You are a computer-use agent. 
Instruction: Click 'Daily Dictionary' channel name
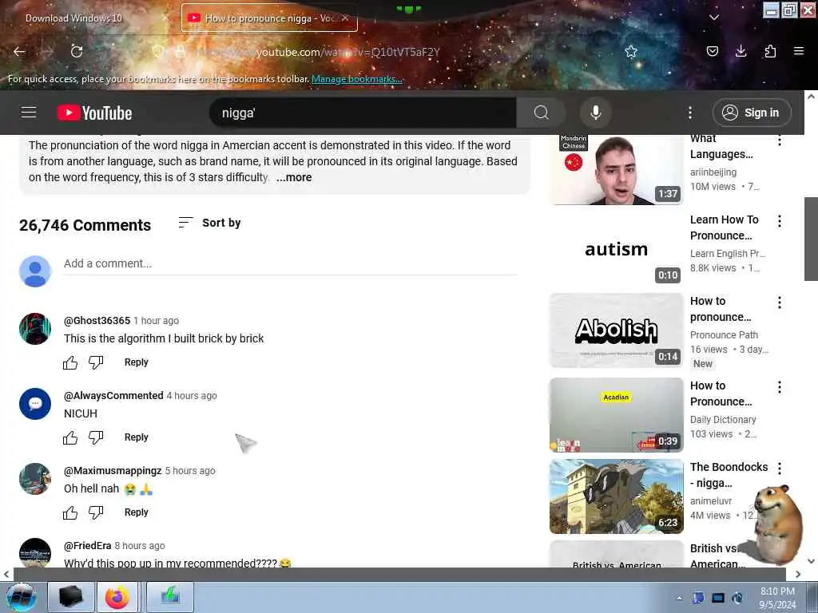pyautogui.click(x=723, y=419)
